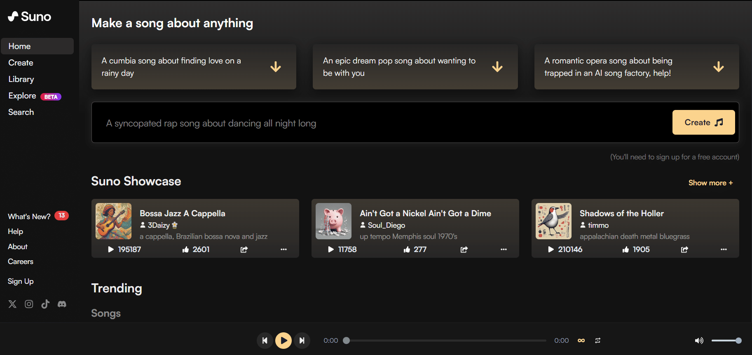Skip to next track in player
Screen dimensions: 752x355
point(302,341)
